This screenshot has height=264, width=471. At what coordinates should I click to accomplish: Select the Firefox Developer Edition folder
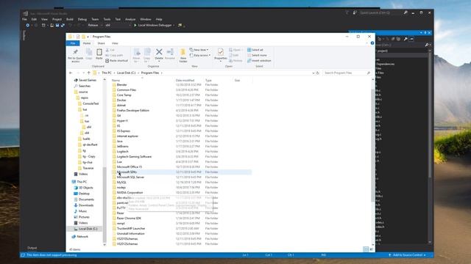pyautogui.click(x=133, y=110)
